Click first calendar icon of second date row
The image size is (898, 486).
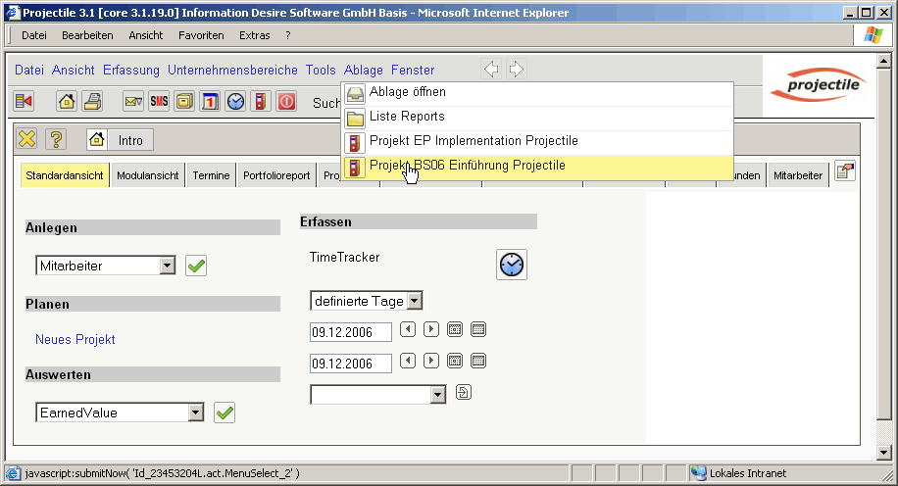click(x=455, y=361)
